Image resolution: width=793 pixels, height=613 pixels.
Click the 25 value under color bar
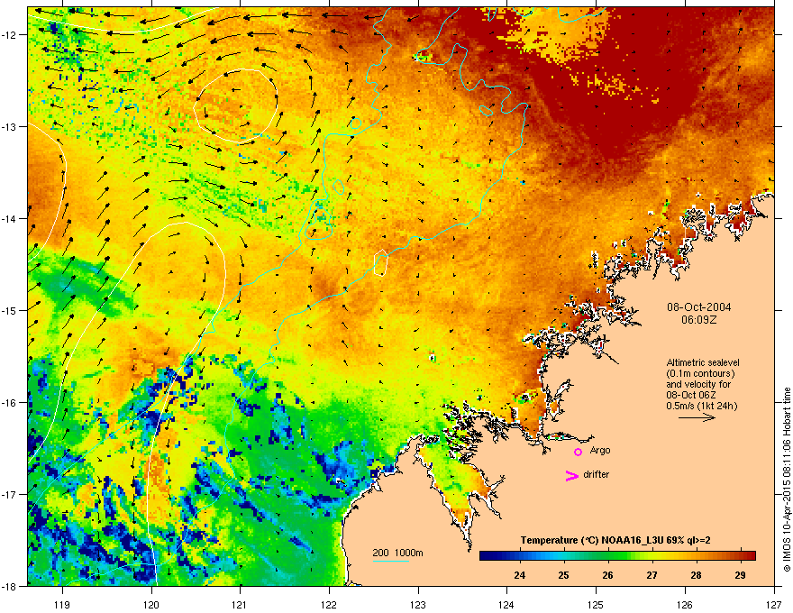563,575
